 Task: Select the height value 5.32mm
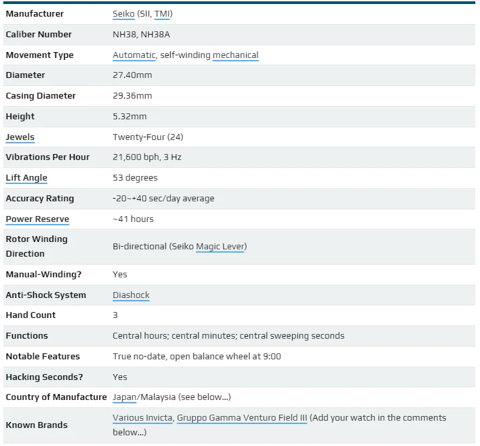(129, 116)
